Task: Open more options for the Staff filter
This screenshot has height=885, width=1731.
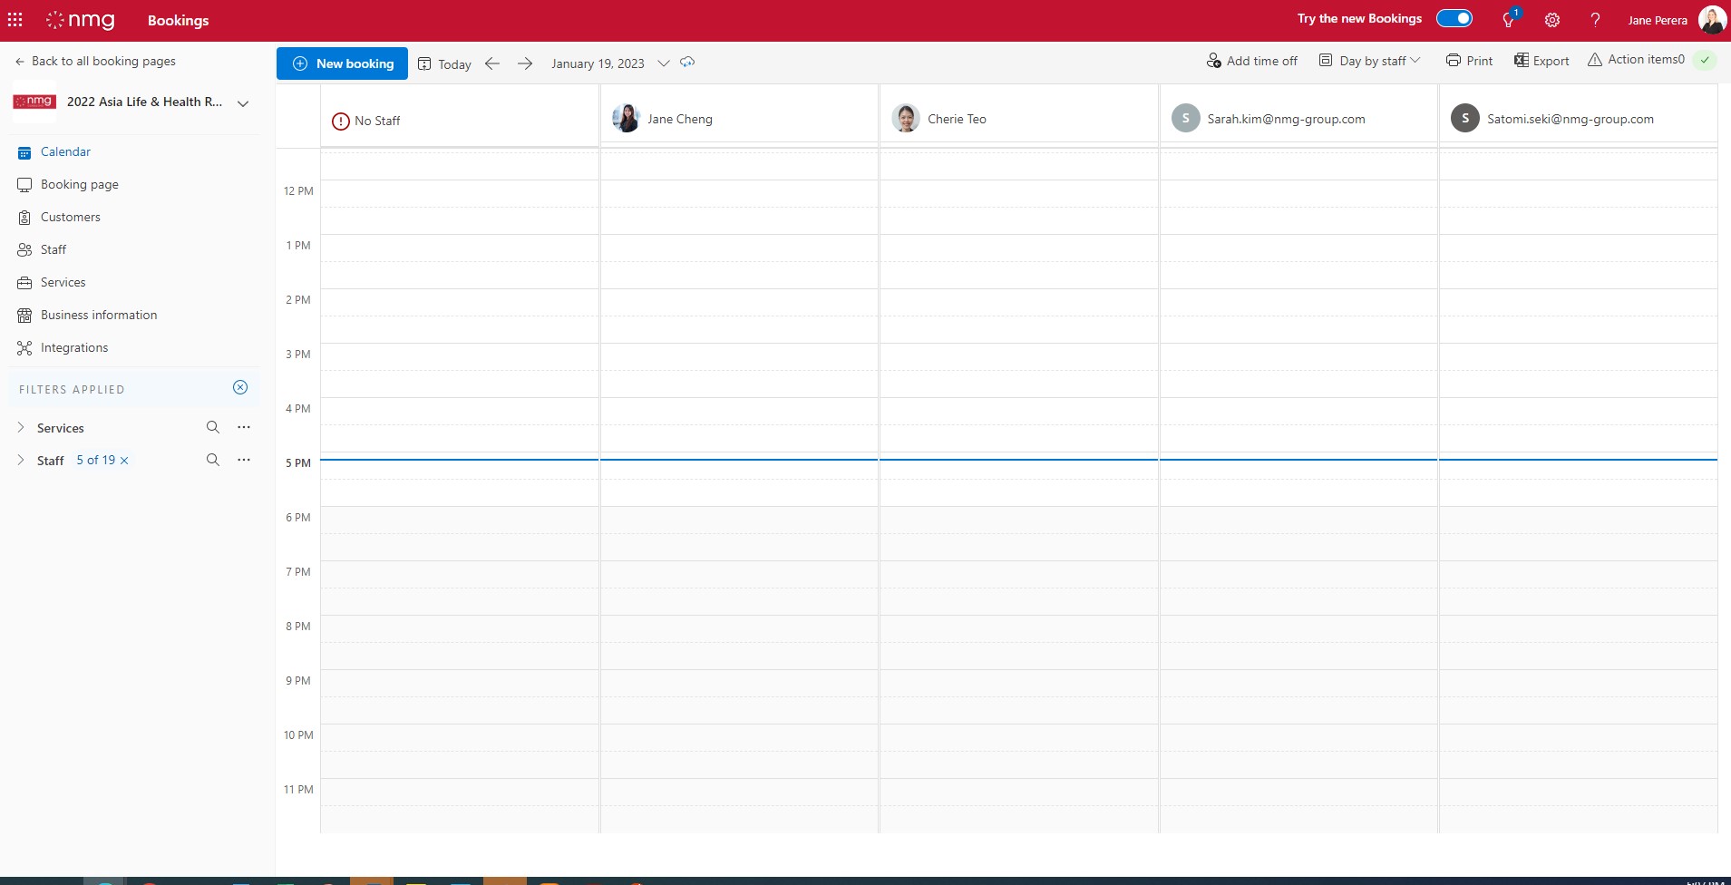Action: click(x=243, y=460)
